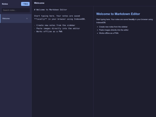Click the "- Works offline as a PWA" editor line

coord(48,31)
